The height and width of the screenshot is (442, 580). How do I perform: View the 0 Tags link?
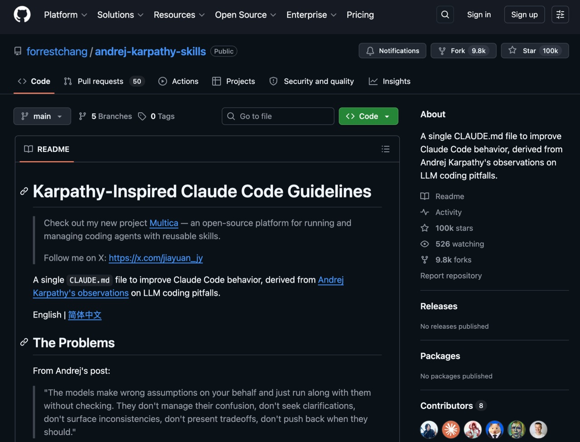pyautogui.click(x=156, y=116)
